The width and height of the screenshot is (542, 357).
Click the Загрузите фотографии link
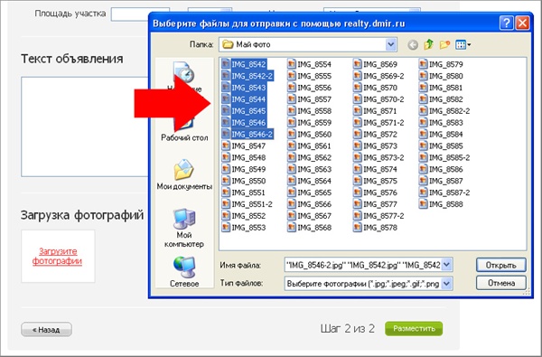(58, 257)
